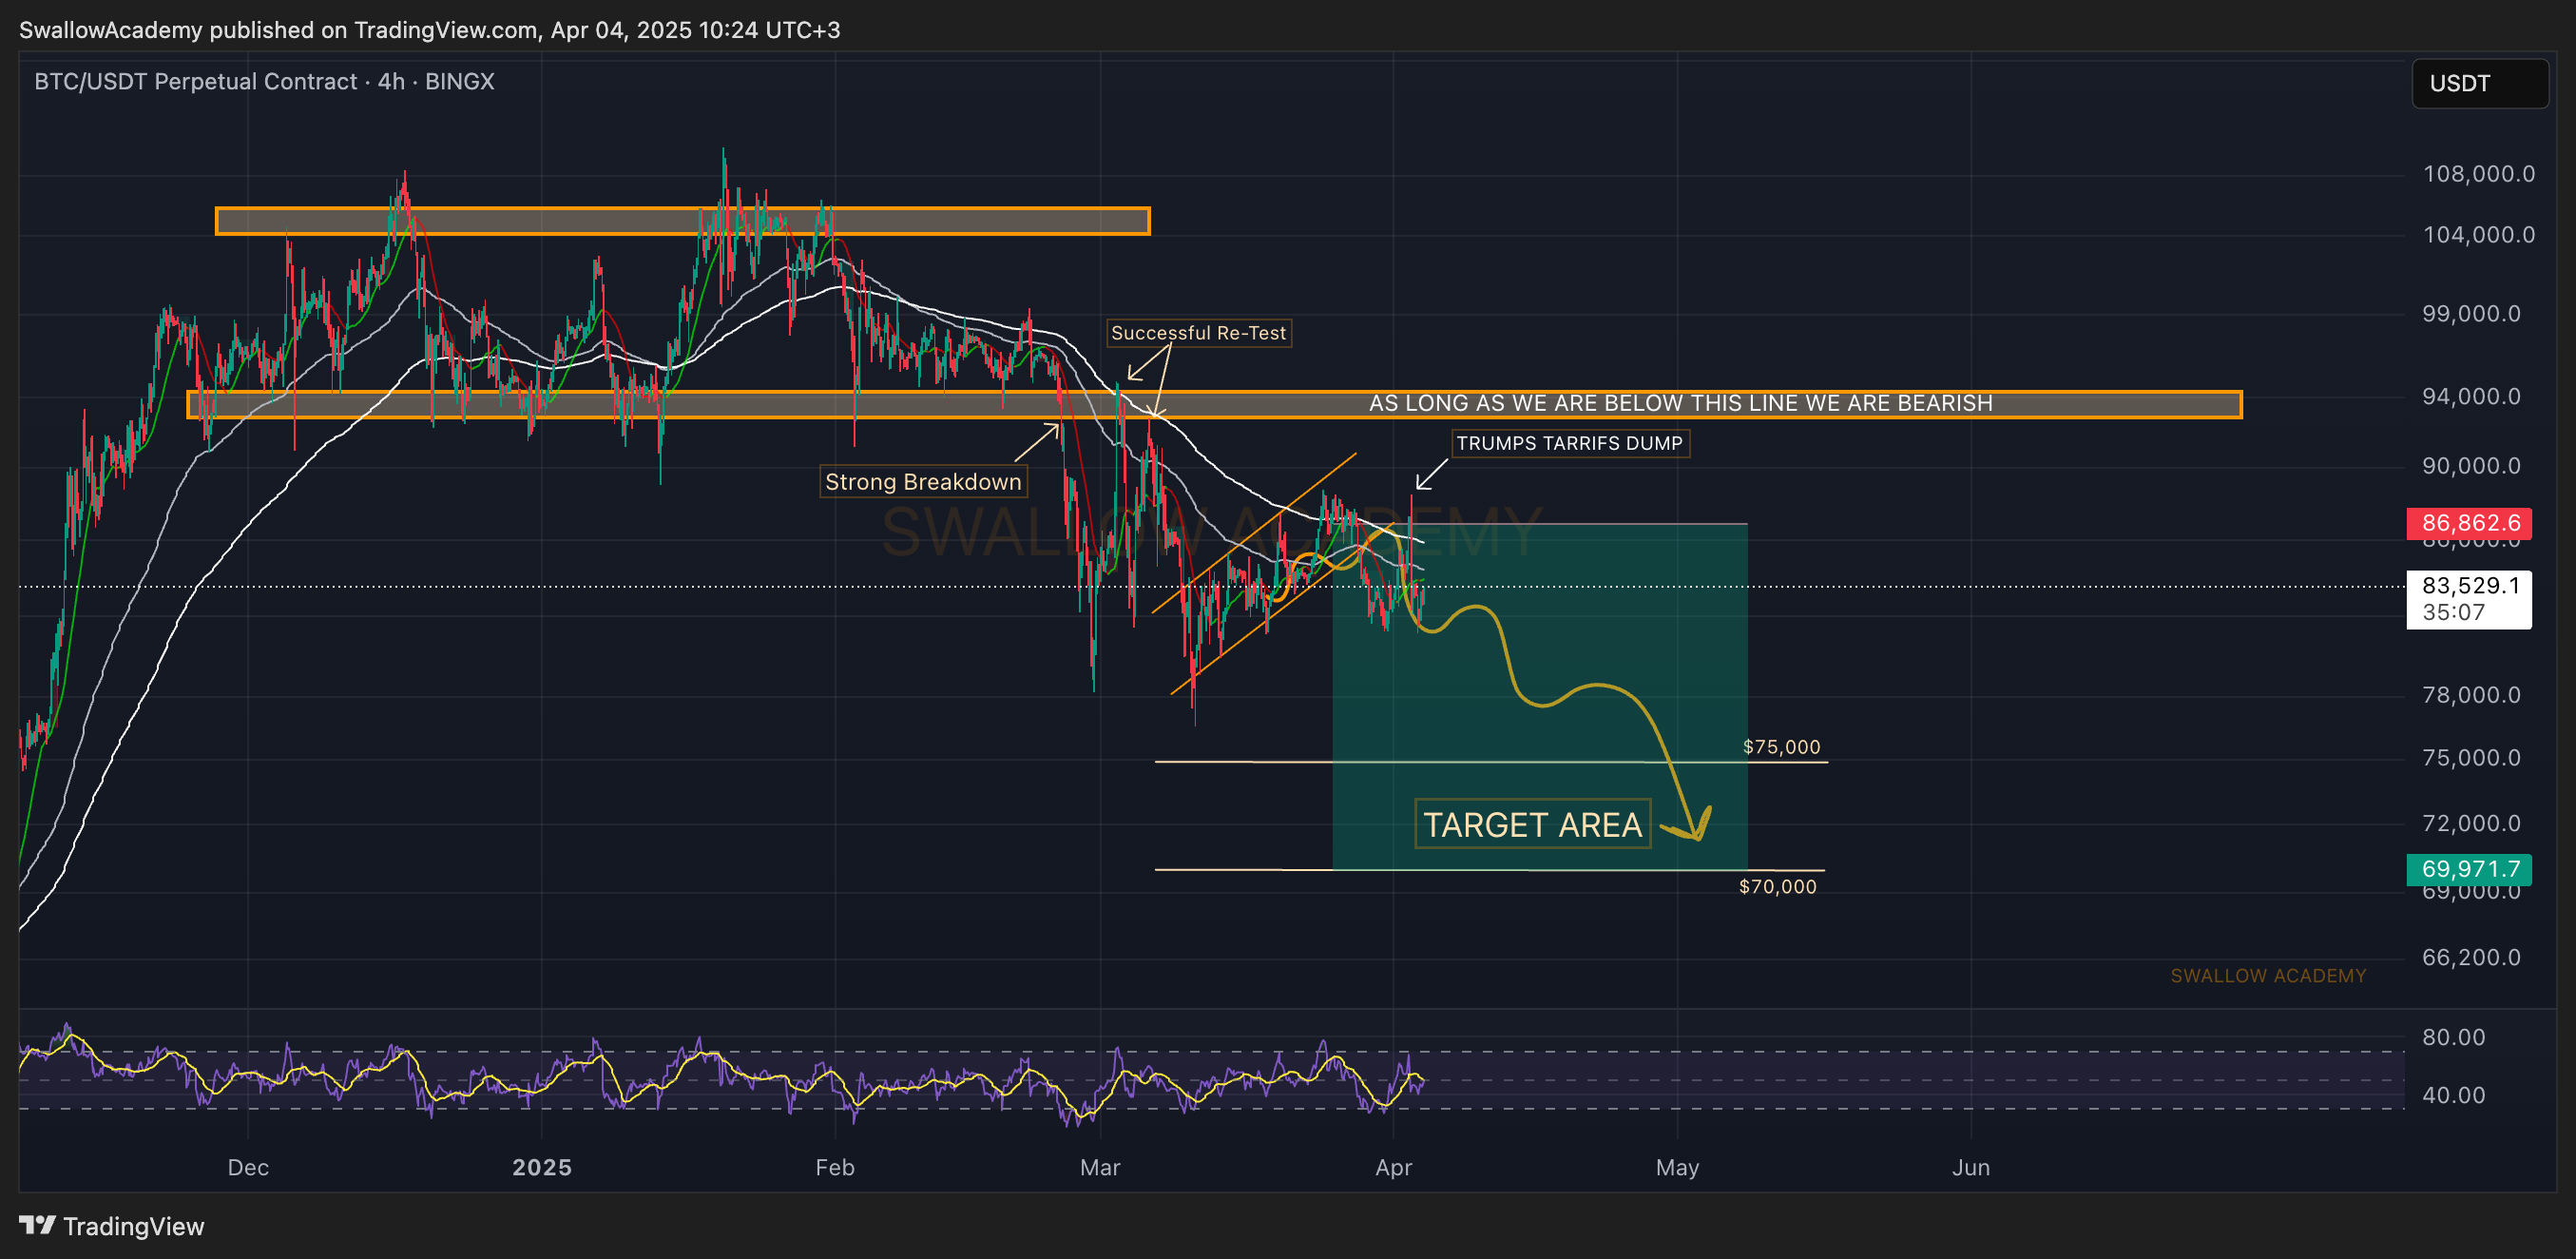Click the RSI 40.00 axis label

point(2453,1095)
